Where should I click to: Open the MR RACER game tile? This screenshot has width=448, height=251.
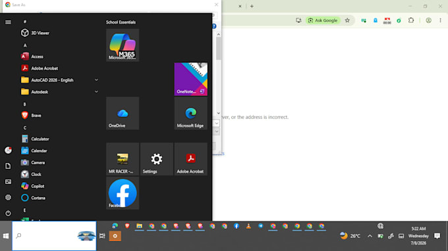123,159
